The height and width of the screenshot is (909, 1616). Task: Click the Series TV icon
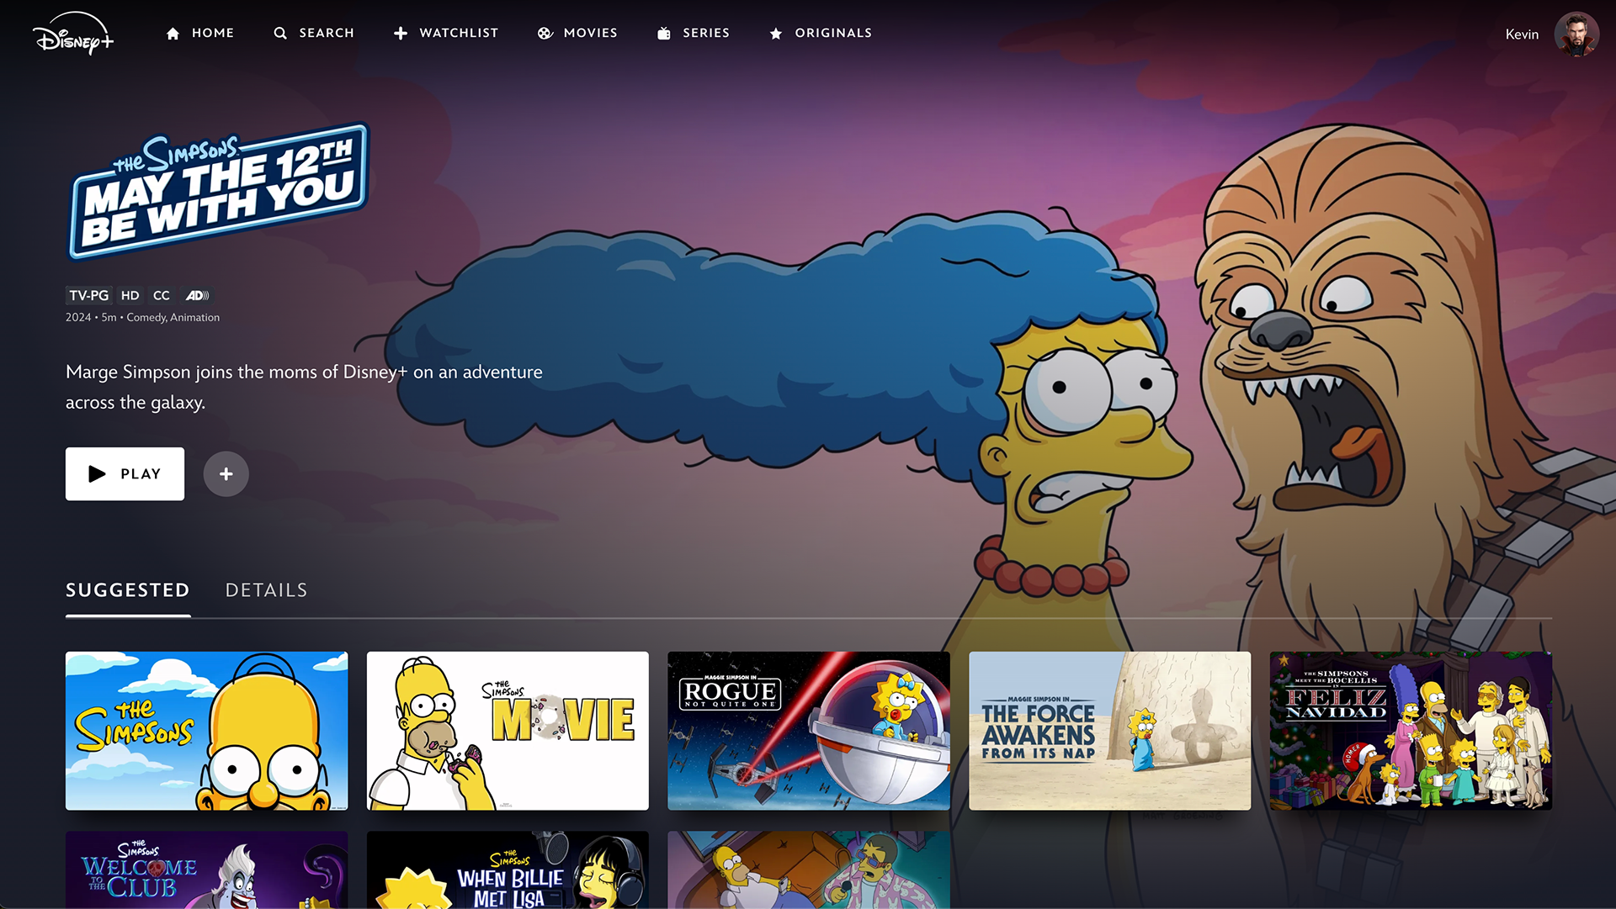pos(664,34)
